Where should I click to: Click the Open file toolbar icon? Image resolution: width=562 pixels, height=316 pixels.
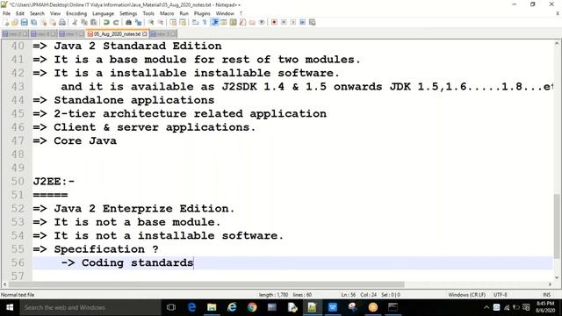pyautogui.click(x=15, y=22)
